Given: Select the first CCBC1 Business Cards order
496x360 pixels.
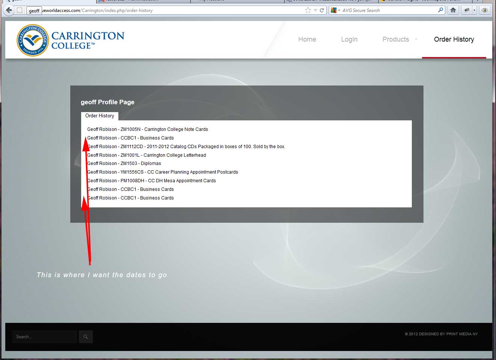Looking at the screenshot, I should [x=130, y=138].
